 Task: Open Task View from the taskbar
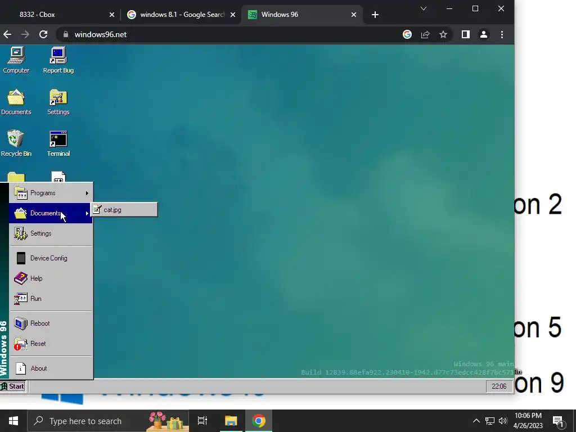click(x=202, y=421)
